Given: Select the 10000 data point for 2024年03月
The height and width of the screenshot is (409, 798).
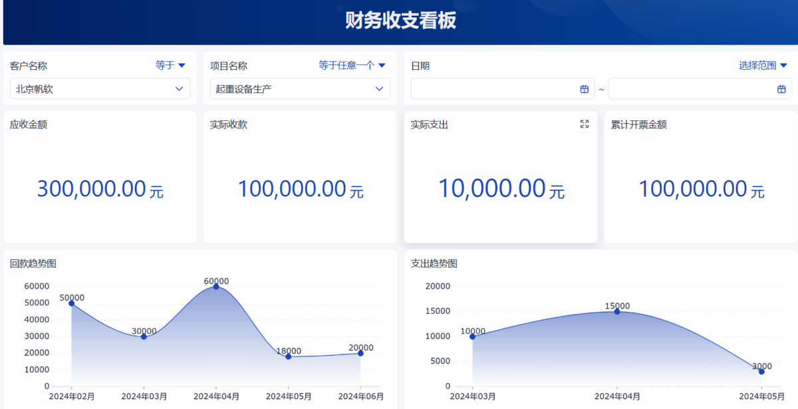Looking at the screenshot, I should (473, 337).
